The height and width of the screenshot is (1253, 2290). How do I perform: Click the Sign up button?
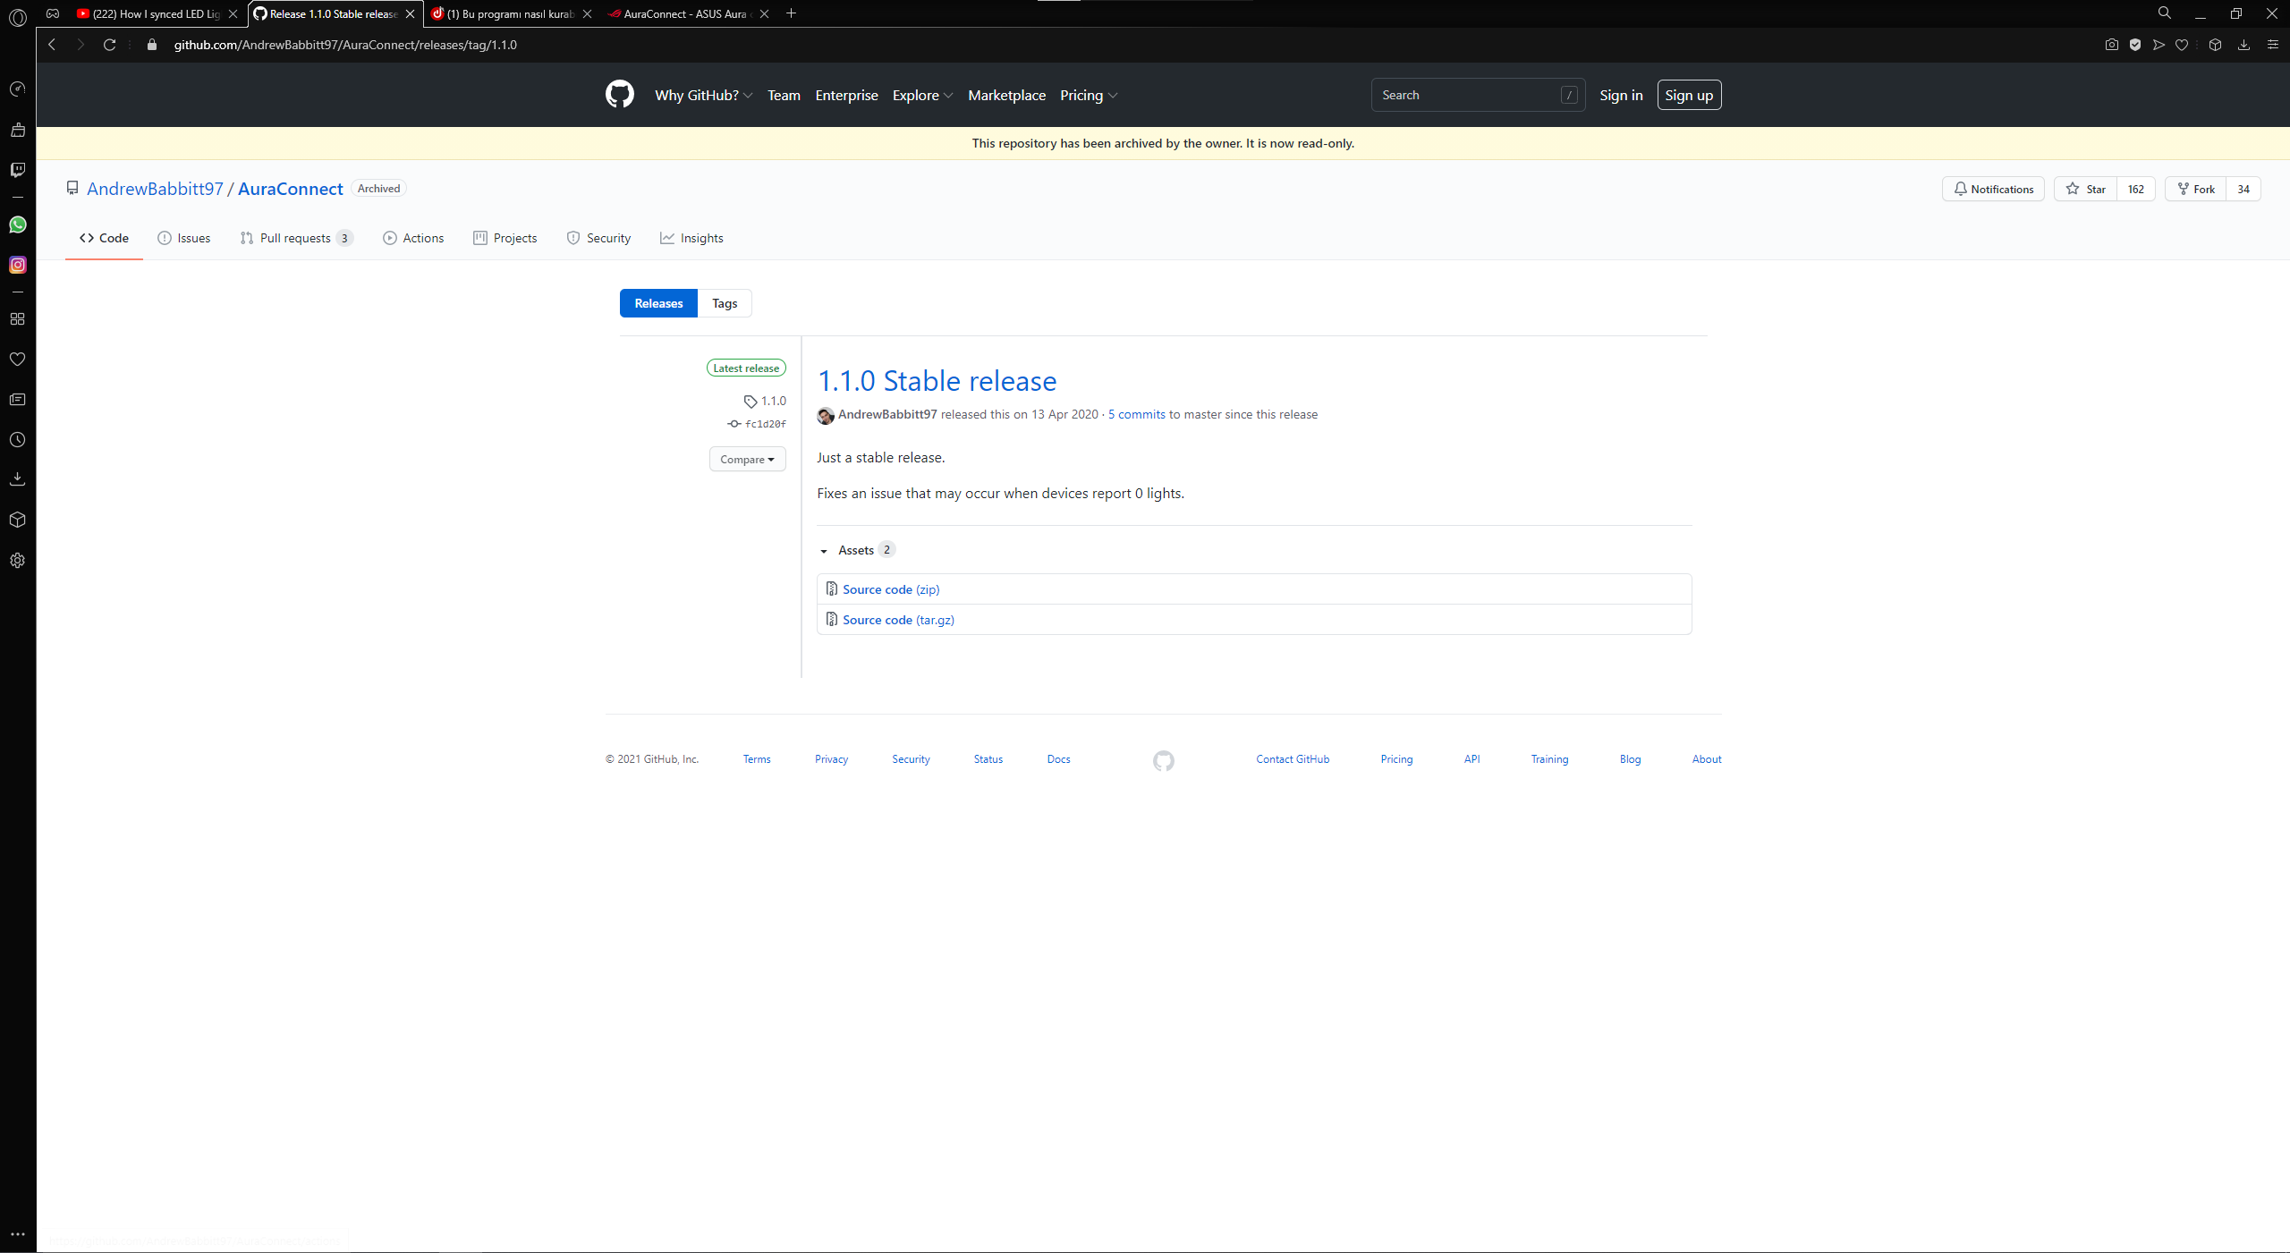(1689, 95)
